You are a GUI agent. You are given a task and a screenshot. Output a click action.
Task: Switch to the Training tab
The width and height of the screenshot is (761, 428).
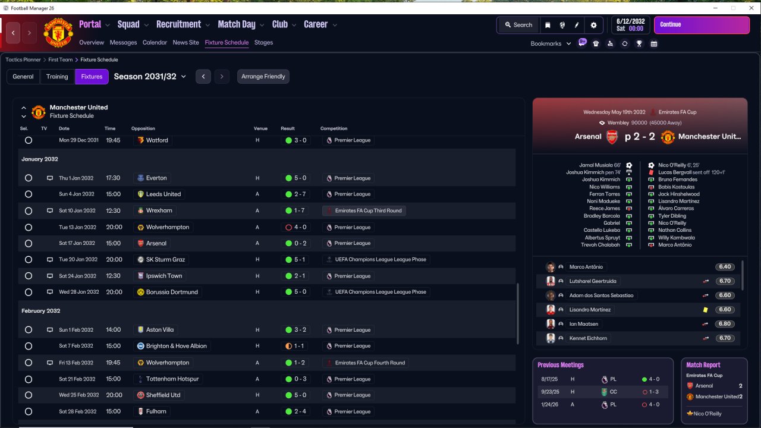(57, 77)
